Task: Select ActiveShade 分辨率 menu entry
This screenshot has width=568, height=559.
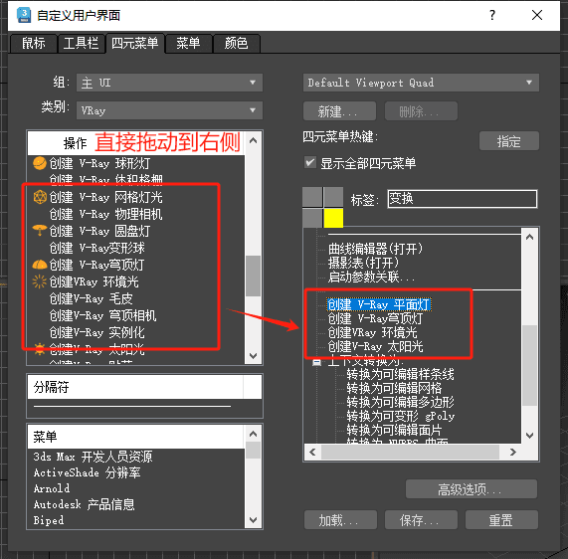Action: click(x=87, y=472)
